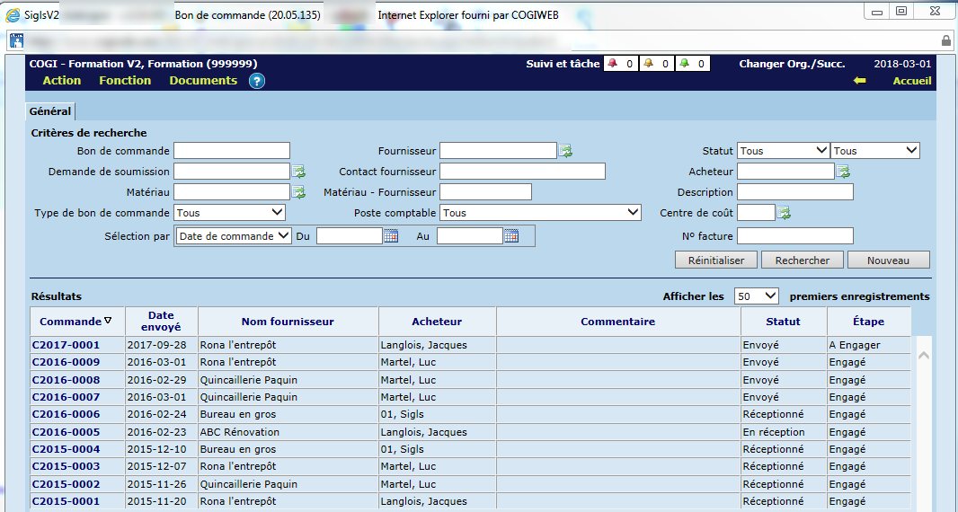
Task: Open the Action menu
Action: tap(62, 81)
